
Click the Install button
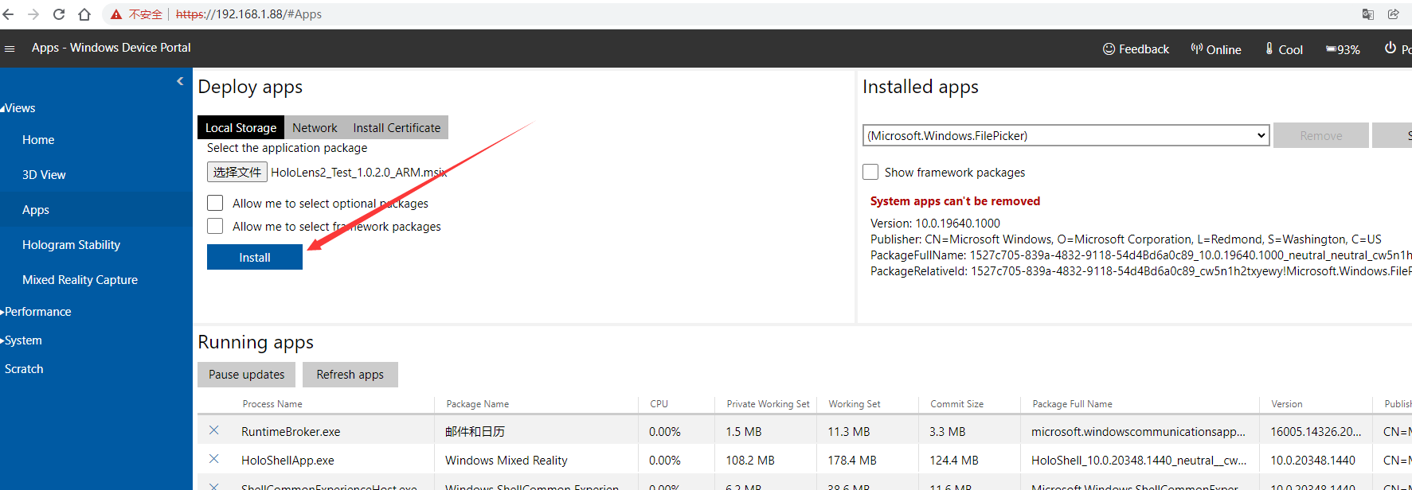[255, 257]
